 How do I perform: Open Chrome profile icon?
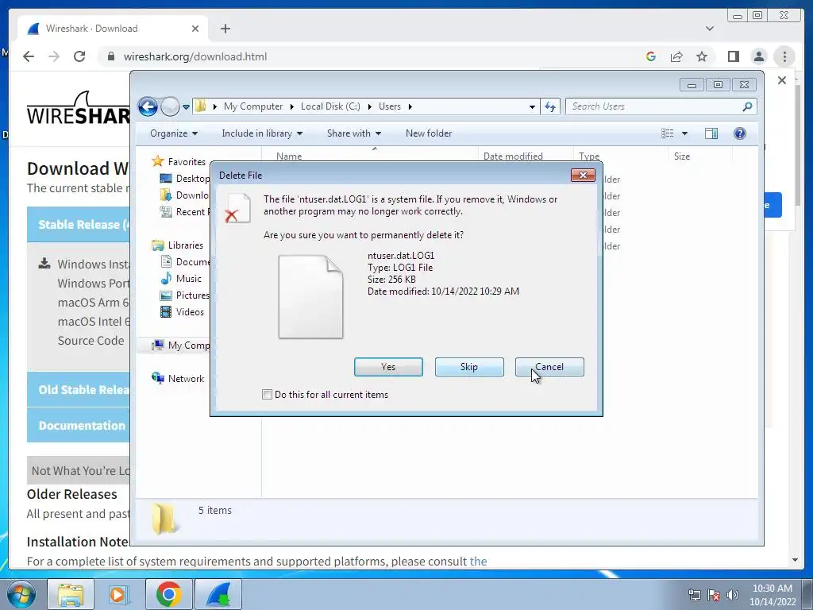(x=759, y=56)
